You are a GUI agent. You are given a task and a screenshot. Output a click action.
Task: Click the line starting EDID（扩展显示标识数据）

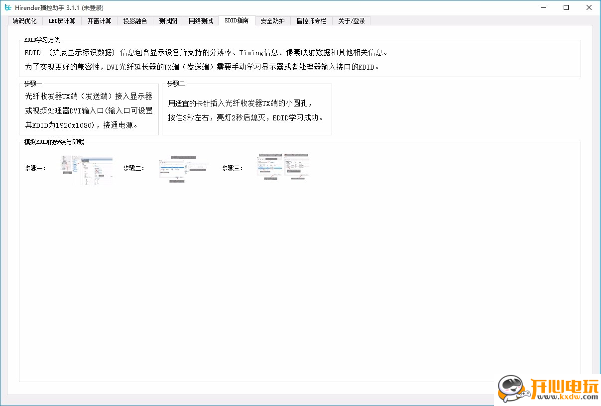tap(206, 52)
